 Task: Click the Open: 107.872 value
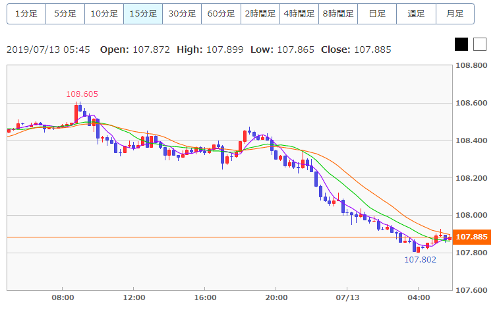(x=135, y=50)
